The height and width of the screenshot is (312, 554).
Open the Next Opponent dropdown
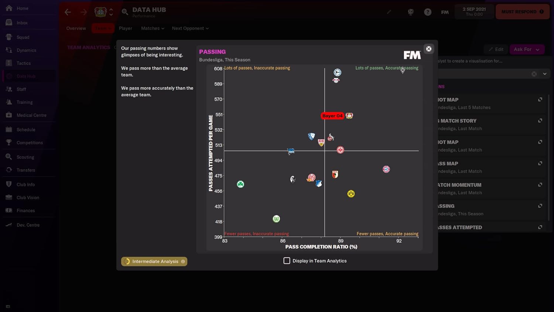190,28
